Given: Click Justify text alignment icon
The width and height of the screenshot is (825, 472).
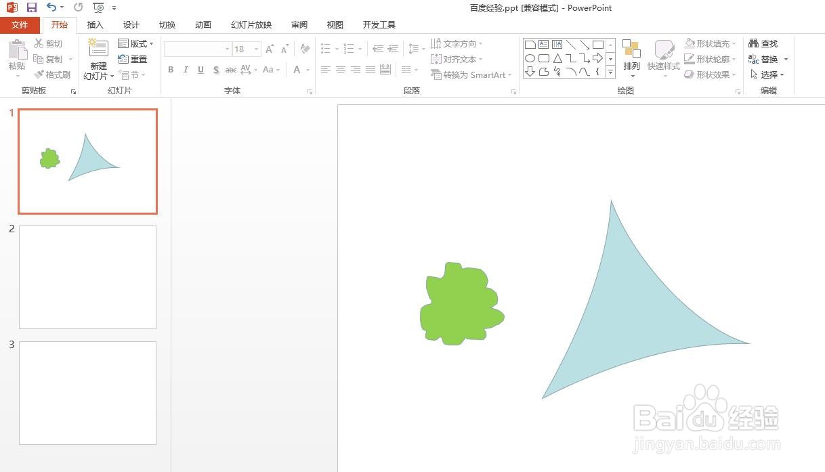Looking at the screenshot, I should pos(371,70).
